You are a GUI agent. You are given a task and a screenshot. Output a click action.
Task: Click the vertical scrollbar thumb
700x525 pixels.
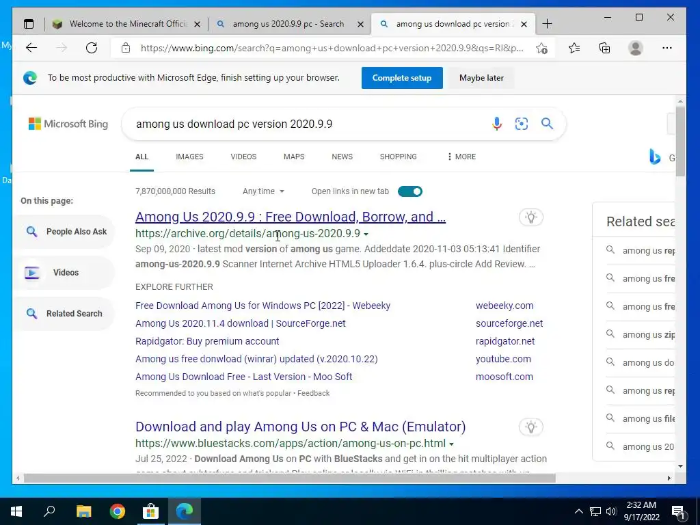(680, 142)
